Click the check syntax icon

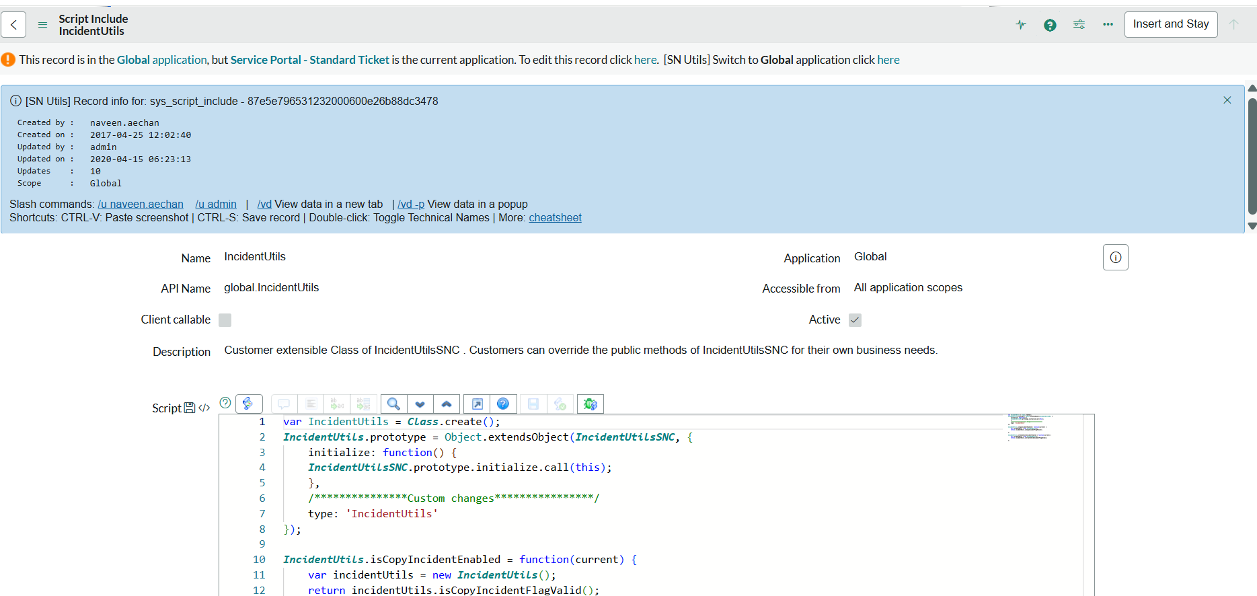(560, 404)
